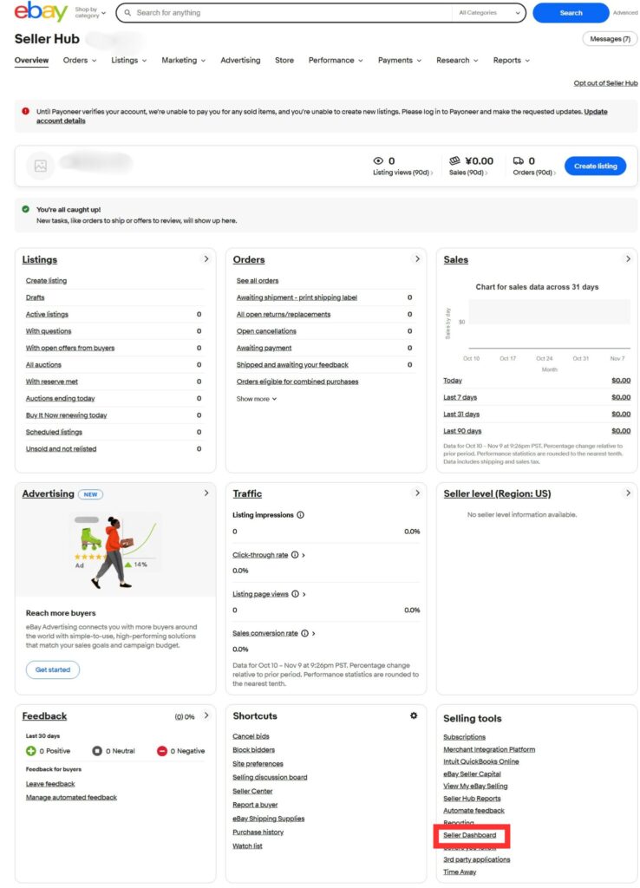Click the info icon beside Sales conversion rate
This screenshot has width=640, height=888.
pyautogui.click(x=304, y=634)
